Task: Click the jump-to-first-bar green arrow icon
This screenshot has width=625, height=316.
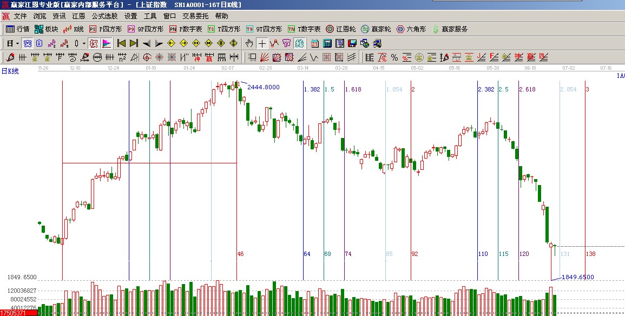Action: (x=122, y=43)
